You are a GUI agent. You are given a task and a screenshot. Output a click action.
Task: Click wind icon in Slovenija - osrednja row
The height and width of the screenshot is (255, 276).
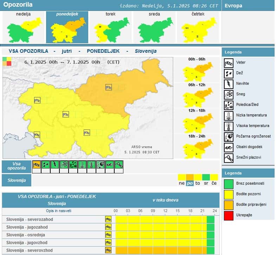[x=108, y=235]
